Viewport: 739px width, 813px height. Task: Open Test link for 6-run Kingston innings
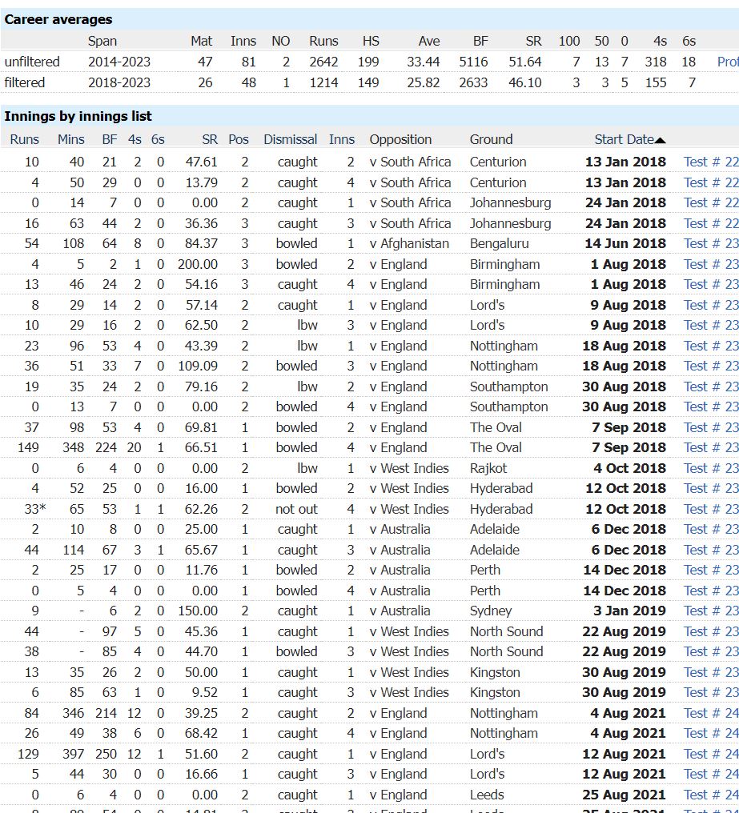711,693
